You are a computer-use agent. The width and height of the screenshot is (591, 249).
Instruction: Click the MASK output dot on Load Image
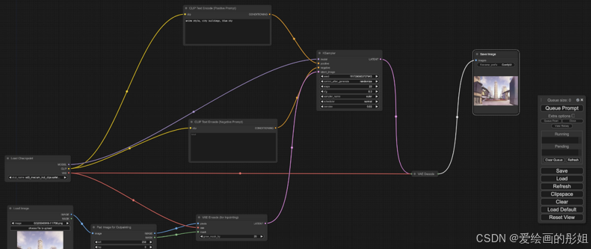click(71, 218)
